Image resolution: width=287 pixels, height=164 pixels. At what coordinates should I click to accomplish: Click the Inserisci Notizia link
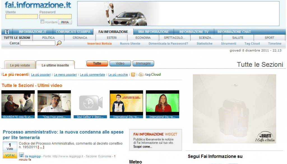[99, 44]
